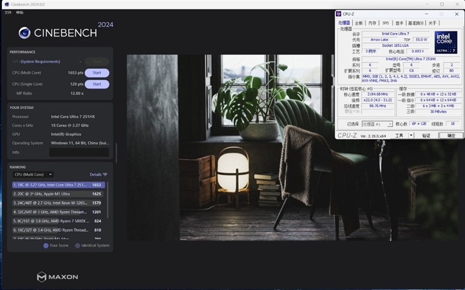This screenshot has height=290, width=465.
Task: Maximize the Cinebench window
Action: point(442,5)
